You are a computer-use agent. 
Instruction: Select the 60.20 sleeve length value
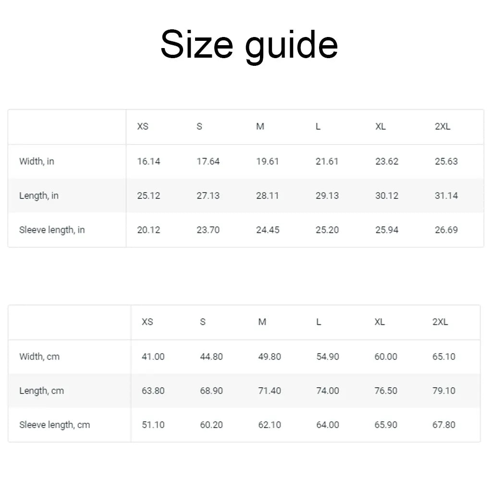211,425
